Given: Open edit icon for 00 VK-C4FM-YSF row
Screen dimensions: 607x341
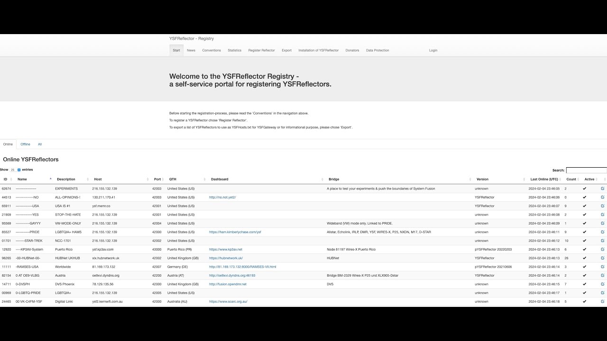Looking at the screenshot, I should coord(603,301).
